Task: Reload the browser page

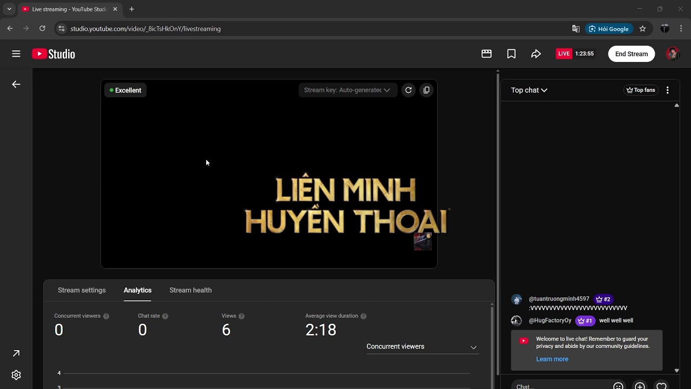Action: [x=42, y=29]
